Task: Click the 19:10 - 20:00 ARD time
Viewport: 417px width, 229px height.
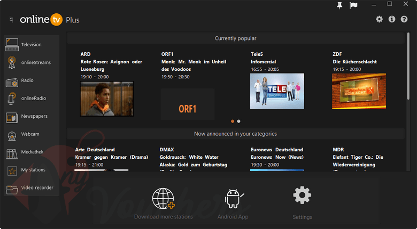Action: tap(95, 77)
